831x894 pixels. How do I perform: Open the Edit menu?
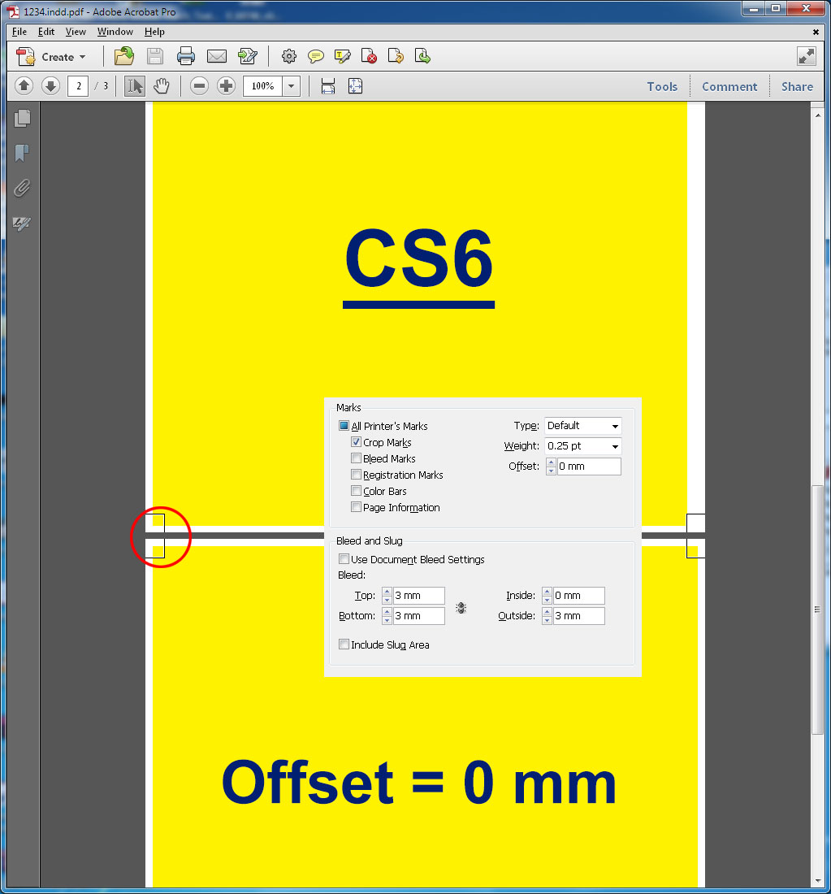46,32
